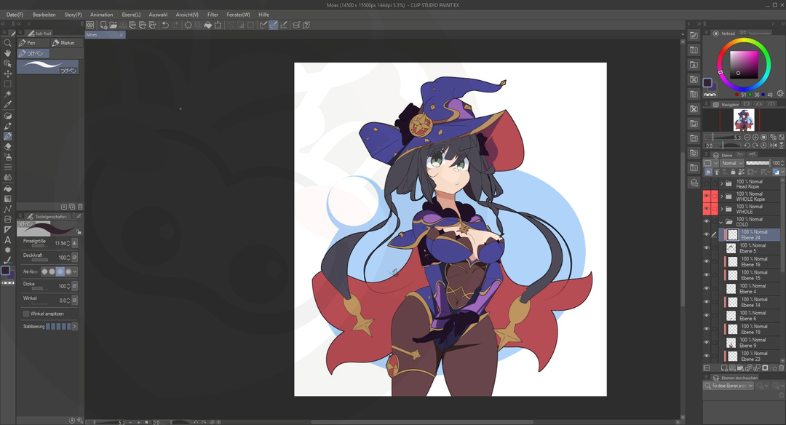Click the Navigator panel tab
786x425 pixels.
[726, 105]
